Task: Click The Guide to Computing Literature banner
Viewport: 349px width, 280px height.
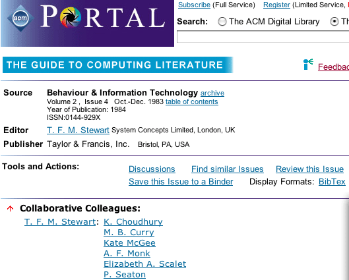Action: 117,65
